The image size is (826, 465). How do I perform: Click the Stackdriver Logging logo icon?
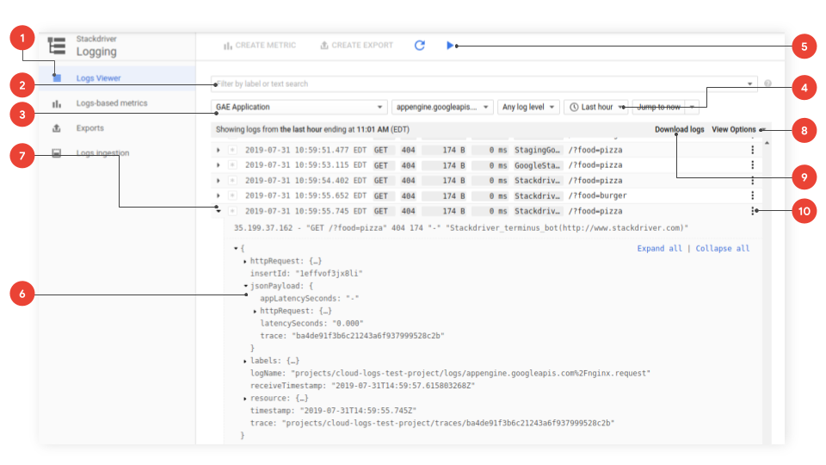point(57,46)
